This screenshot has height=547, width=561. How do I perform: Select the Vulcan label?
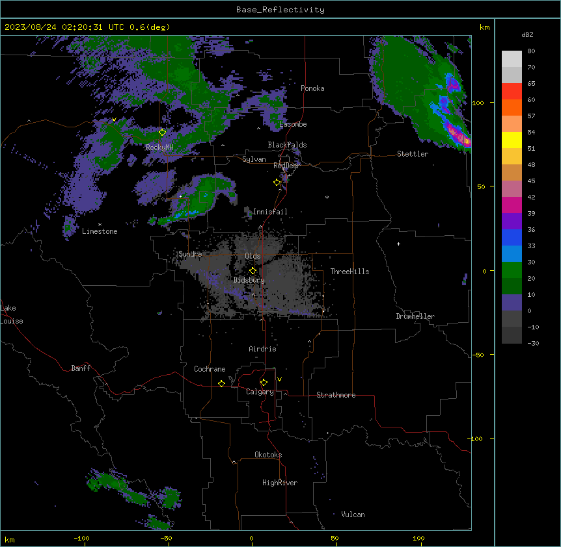click(x=353, y=515)
